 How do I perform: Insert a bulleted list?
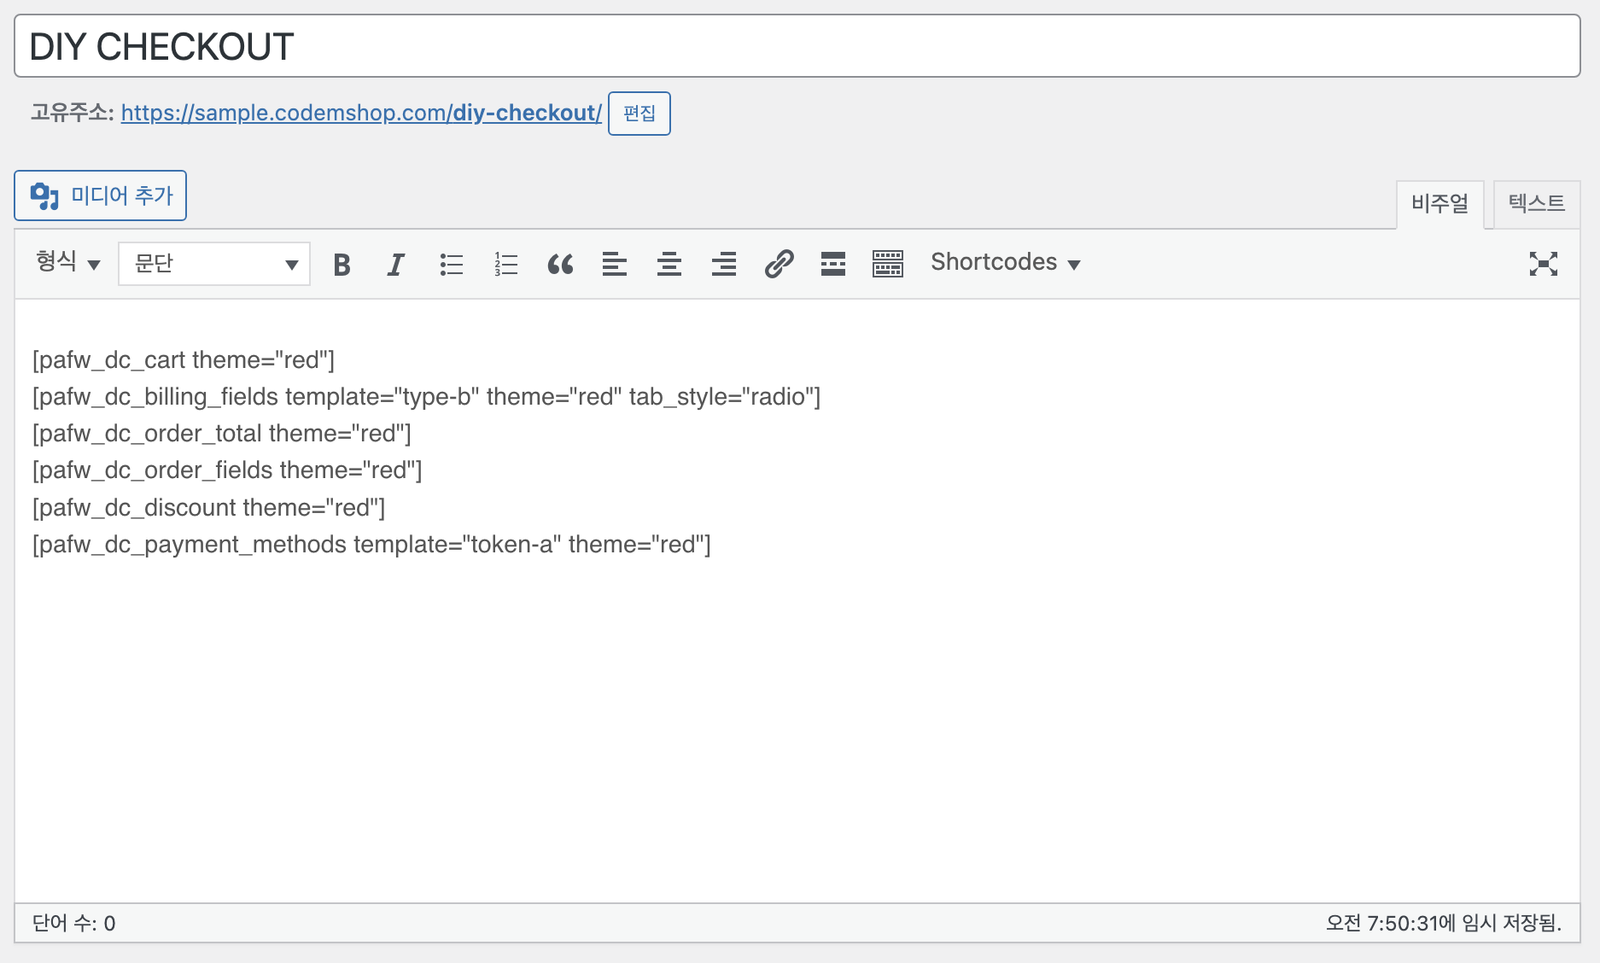(x=451, y=265)
